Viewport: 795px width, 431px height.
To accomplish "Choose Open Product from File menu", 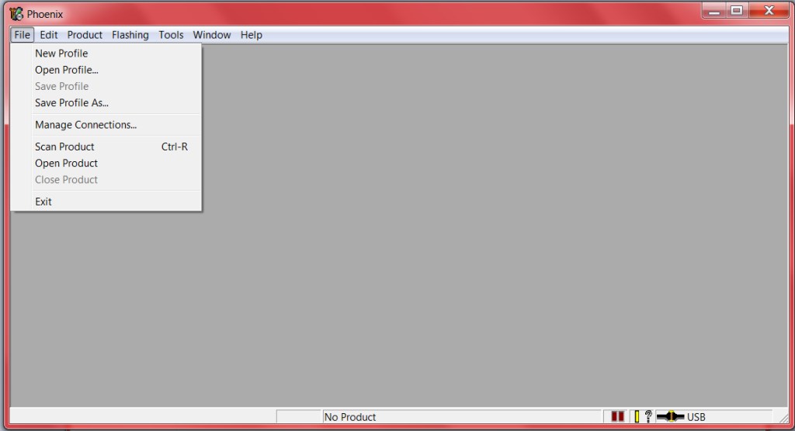I will tap(106, 163).
